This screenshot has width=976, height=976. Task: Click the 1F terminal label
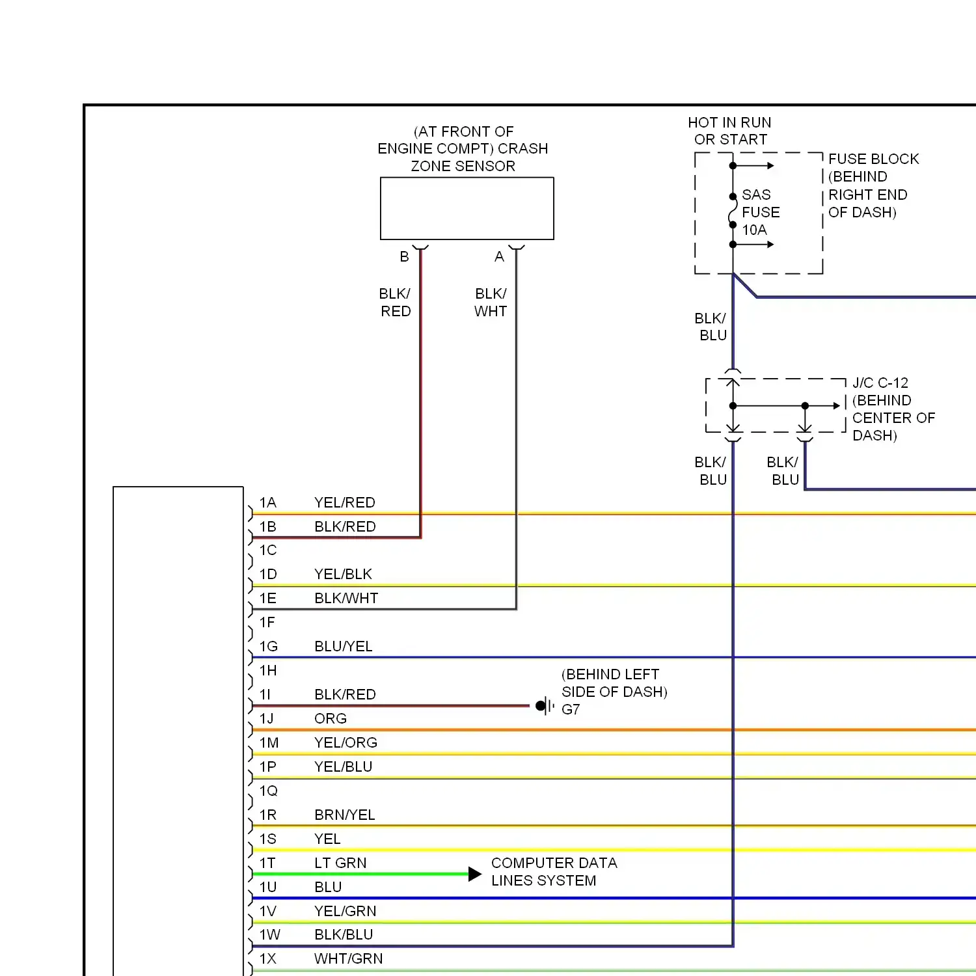(x=267, y=623)
